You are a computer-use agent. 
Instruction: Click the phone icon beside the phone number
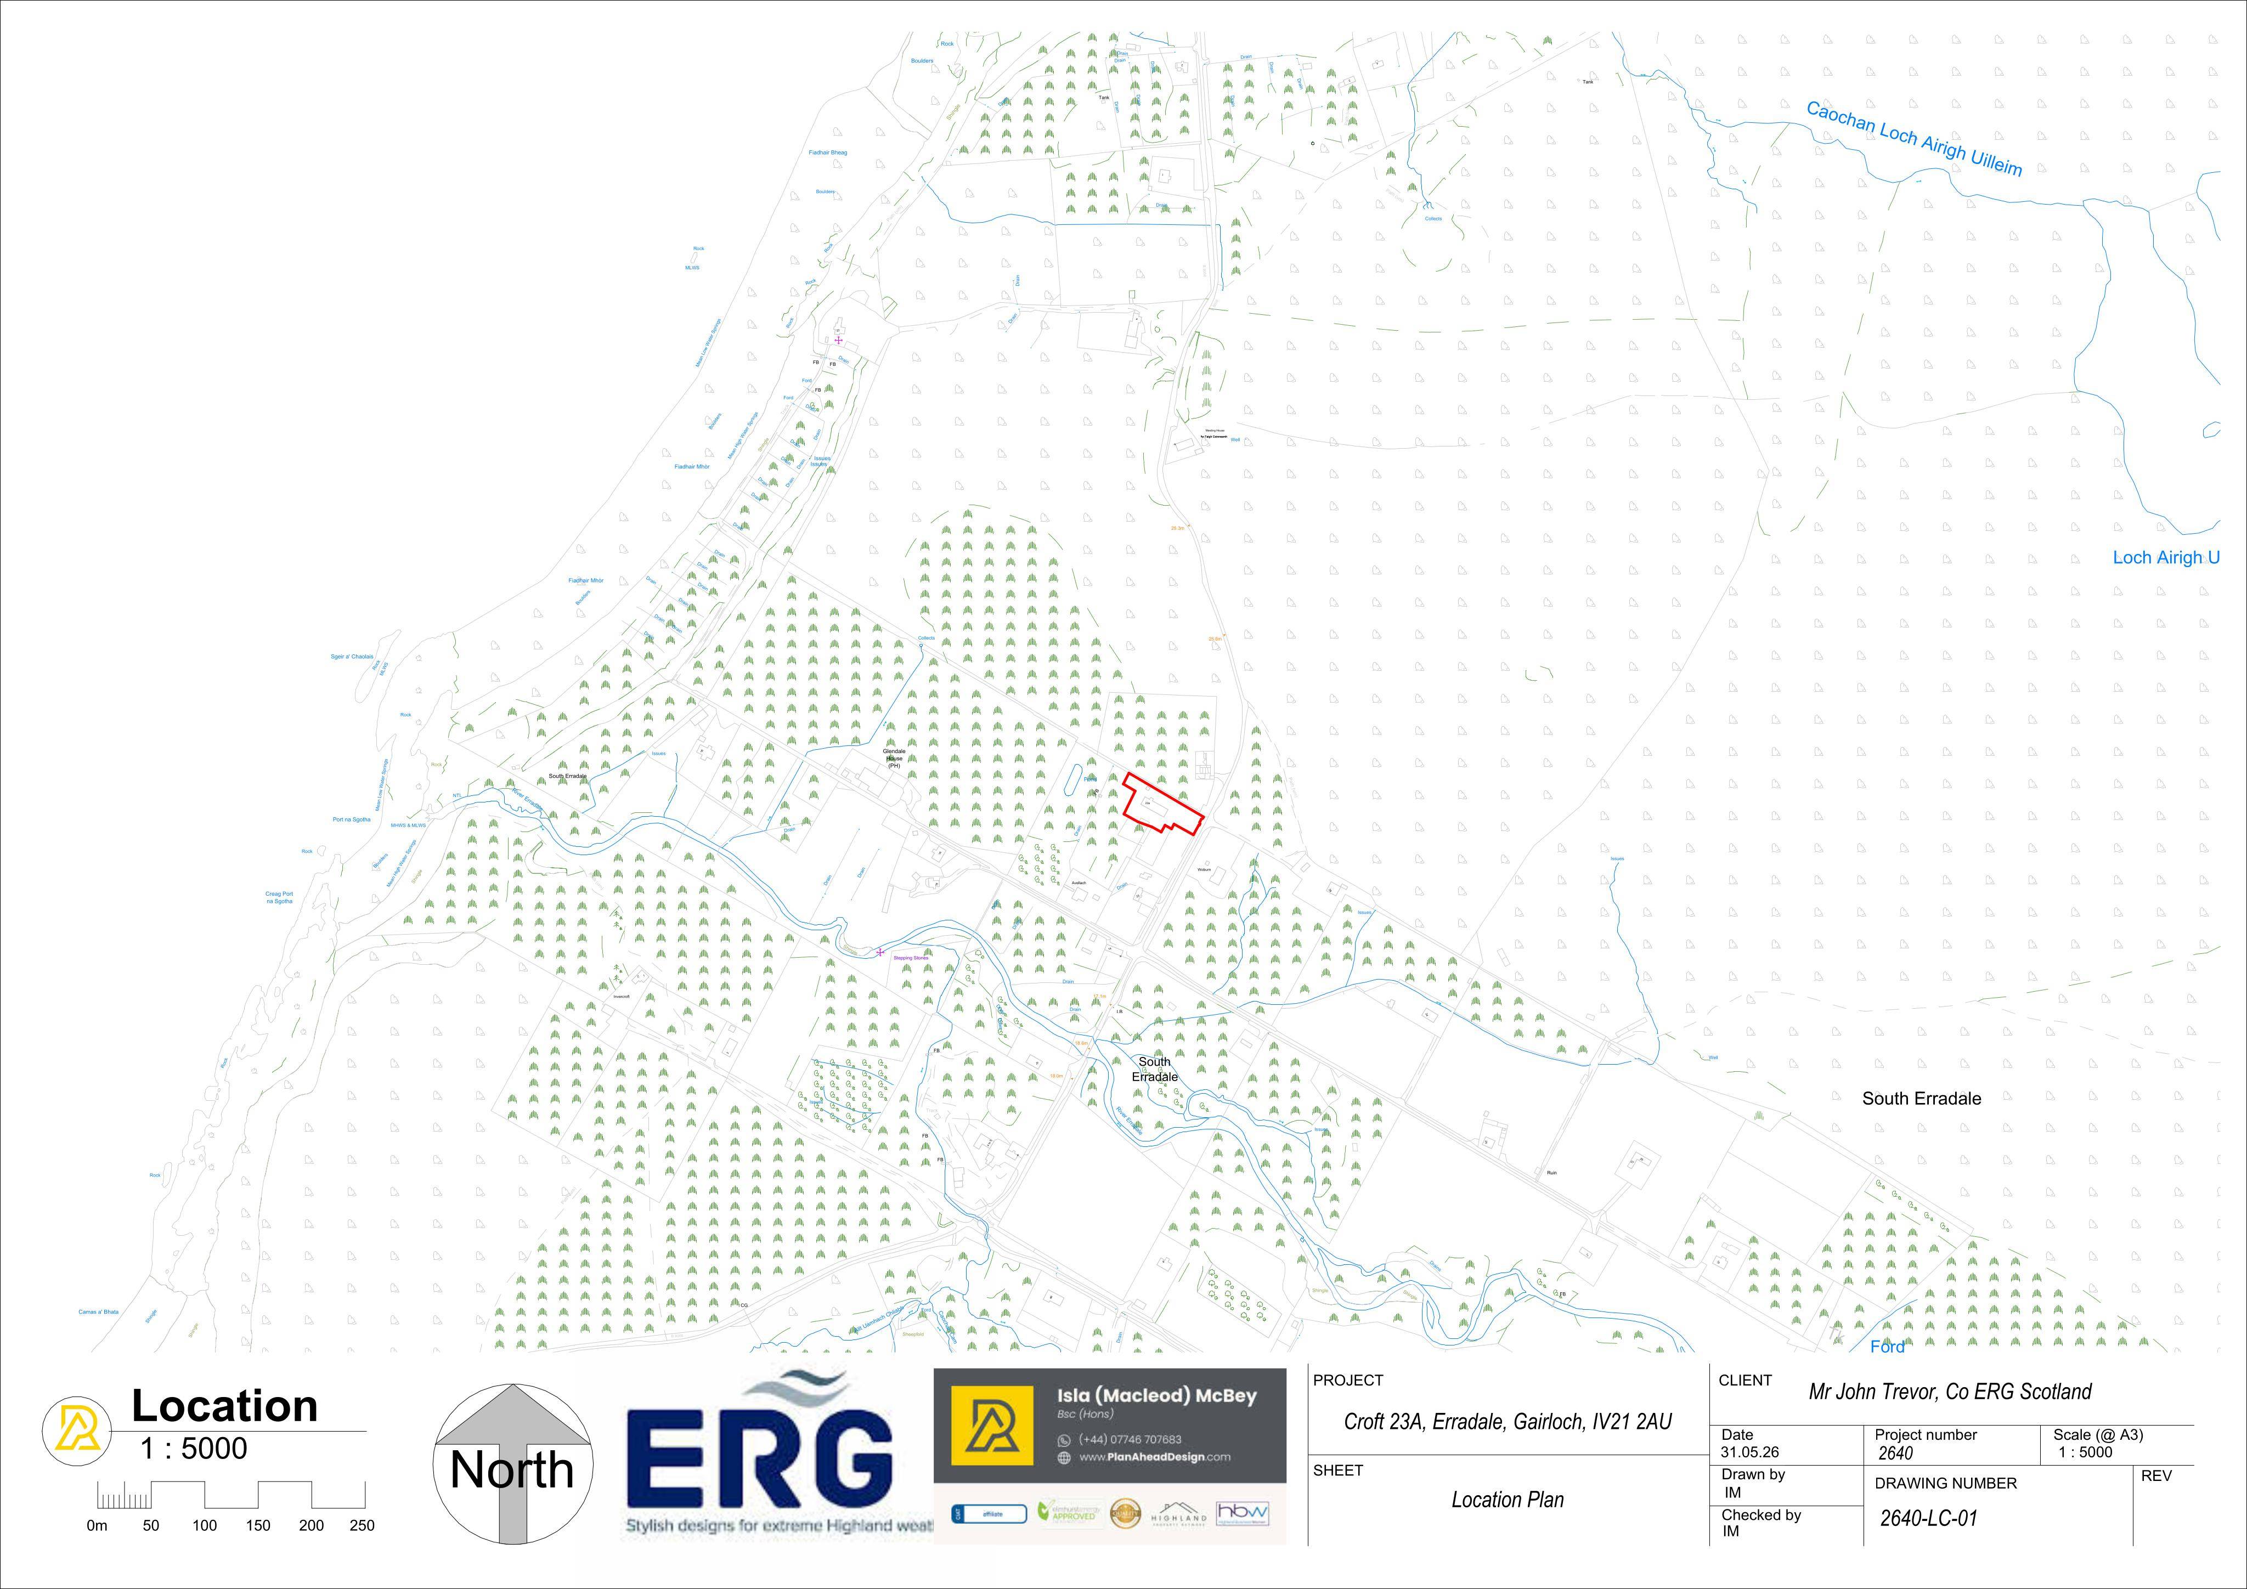(1065, 1440)
